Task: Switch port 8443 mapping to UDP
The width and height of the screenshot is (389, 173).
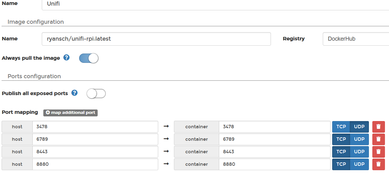Action: [359, 152]
